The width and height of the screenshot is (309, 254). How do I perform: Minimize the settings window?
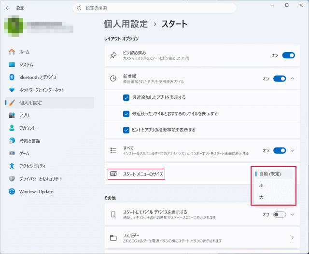click(272, 5)
